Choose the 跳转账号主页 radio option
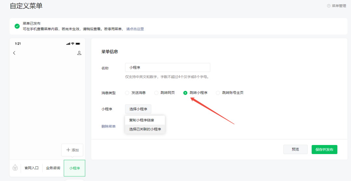This screenshot has width=351, height=181. click(218, 93)
